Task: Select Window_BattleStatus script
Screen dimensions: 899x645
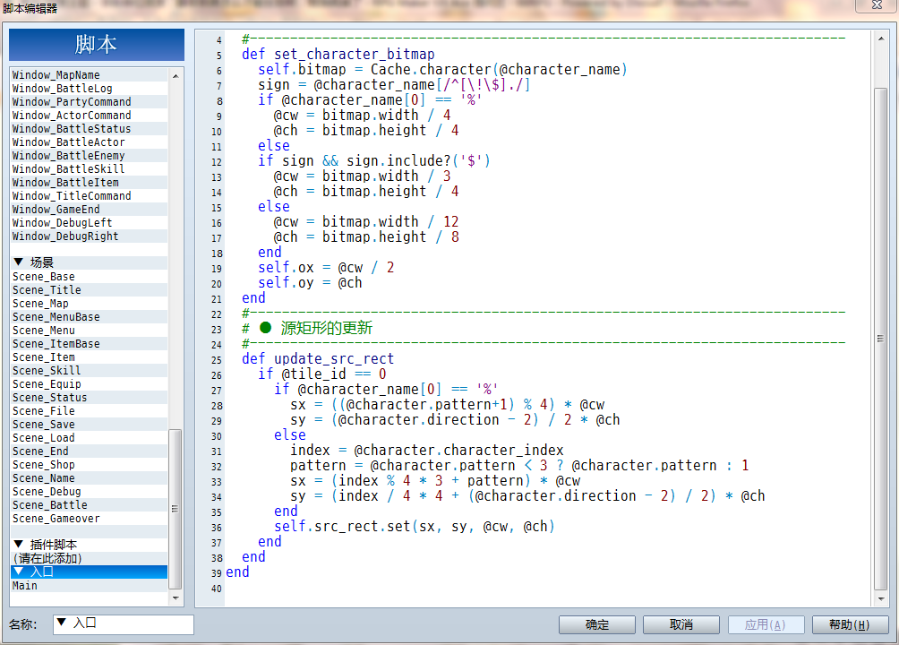Action: (90, 128)
